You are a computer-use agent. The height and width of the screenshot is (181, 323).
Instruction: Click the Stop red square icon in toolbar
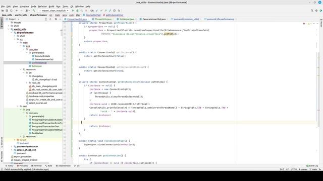pos(86,11)
